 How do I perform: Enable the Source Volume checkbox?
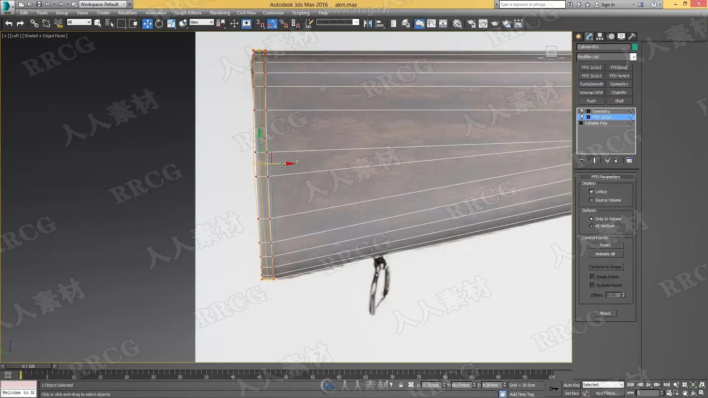click(591, 200)
